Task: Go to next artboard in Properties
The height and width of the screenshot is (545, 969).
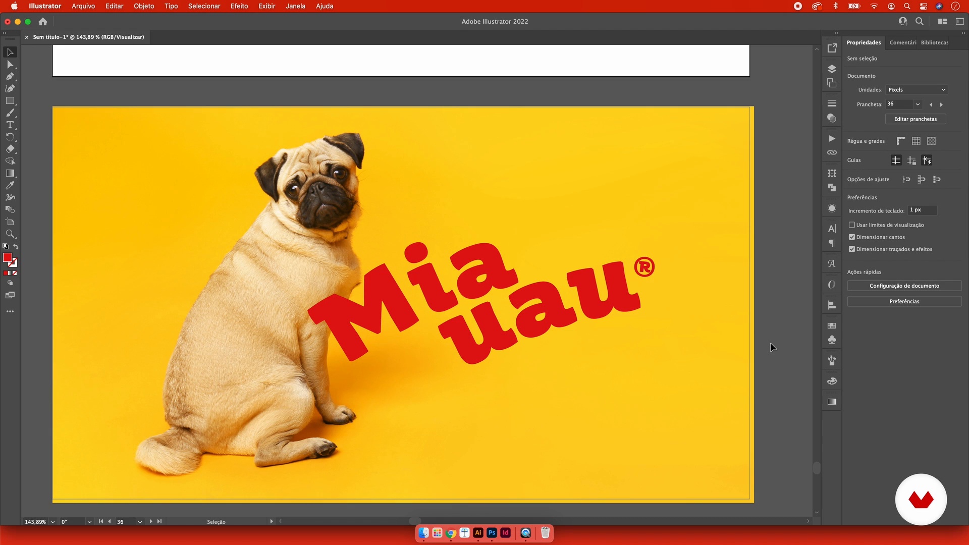Action: pos(941,105)
